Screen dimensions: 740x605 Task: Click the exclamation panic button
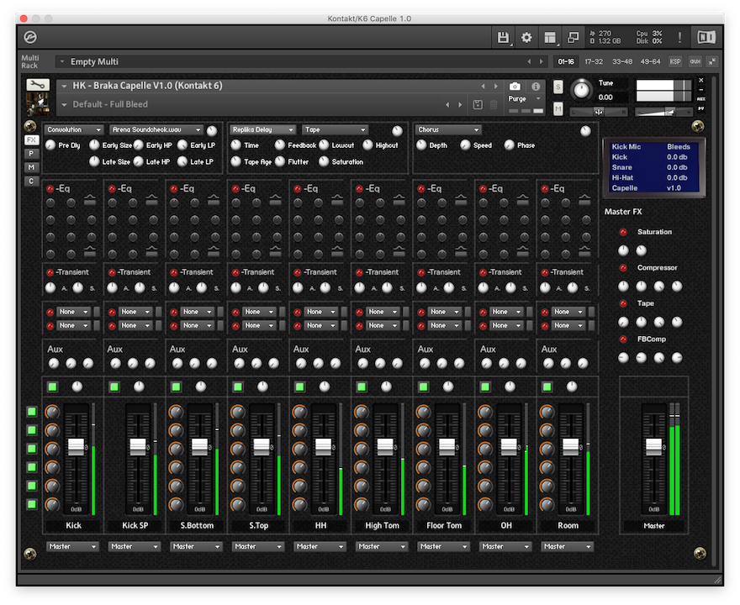click(679, 37)
